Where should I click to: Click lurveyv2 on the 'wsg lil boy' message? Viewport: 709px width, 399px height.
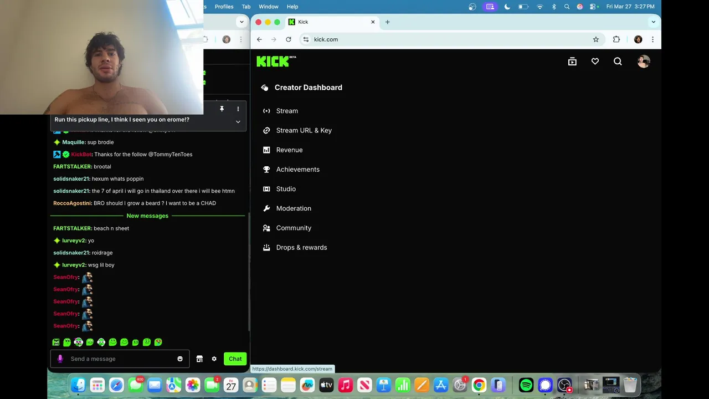pyautogui.click(x=74, y=265)
